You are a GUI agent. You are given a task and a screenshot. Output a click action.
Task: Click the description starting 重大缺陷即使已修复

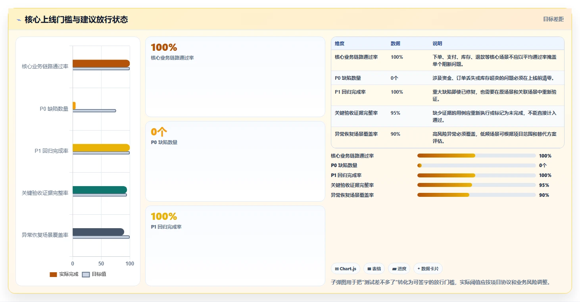(494, 96)
